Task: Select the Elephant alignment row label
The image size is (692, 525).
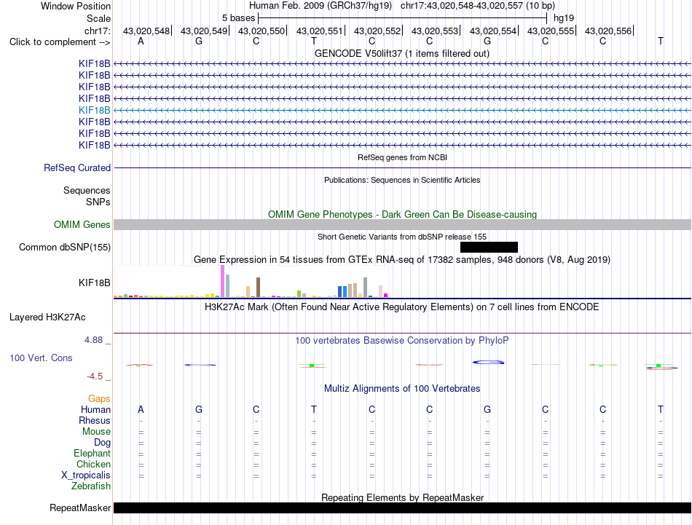Action: pyautogui.click(x=92, y=453)
